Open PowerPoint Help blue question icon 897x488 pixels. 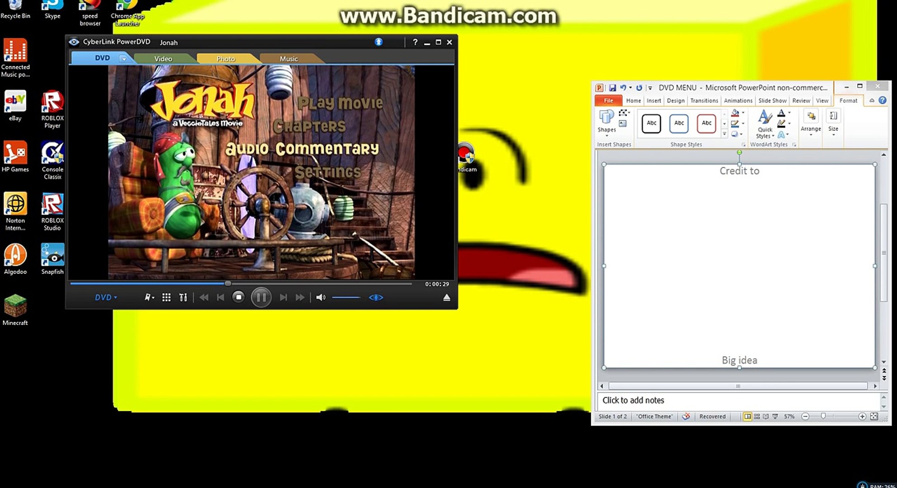tap(883, 100)
